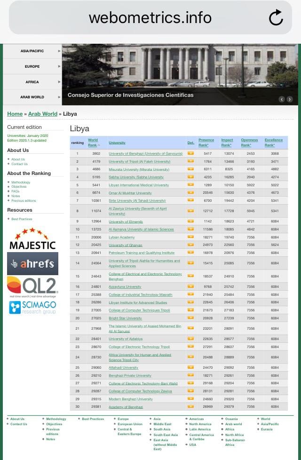Open details icon for Attahadi University
301x460 pixels.
pyautogui.click(x=190, y=367)
